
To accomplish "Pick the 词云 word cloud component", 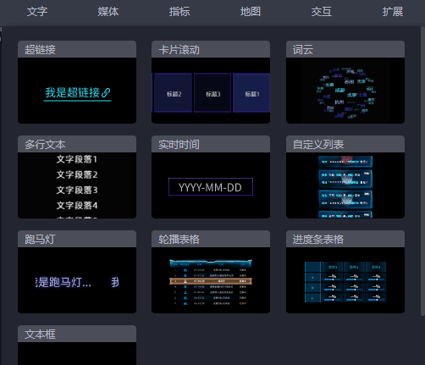I will [345, 82].
